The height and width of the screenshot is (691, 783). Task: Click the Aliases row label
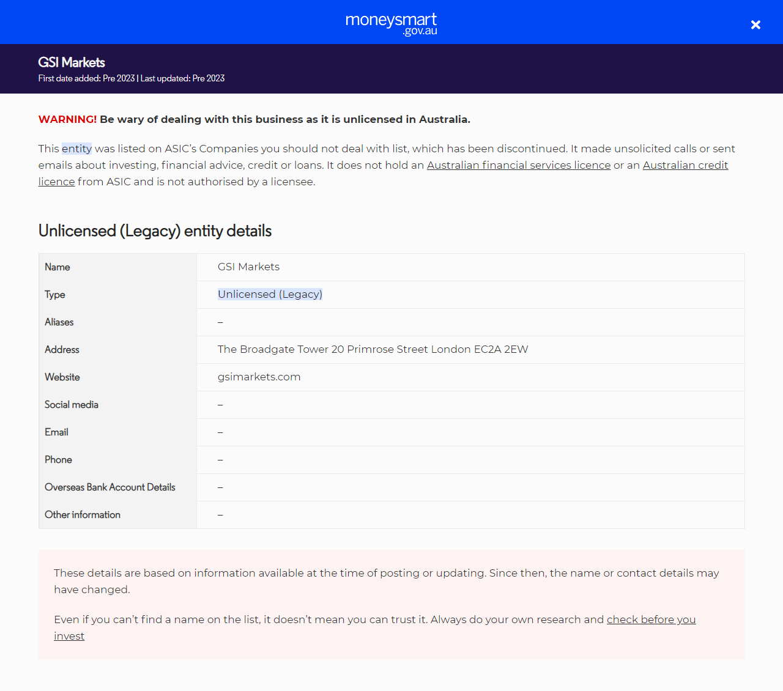pos(59,322)
